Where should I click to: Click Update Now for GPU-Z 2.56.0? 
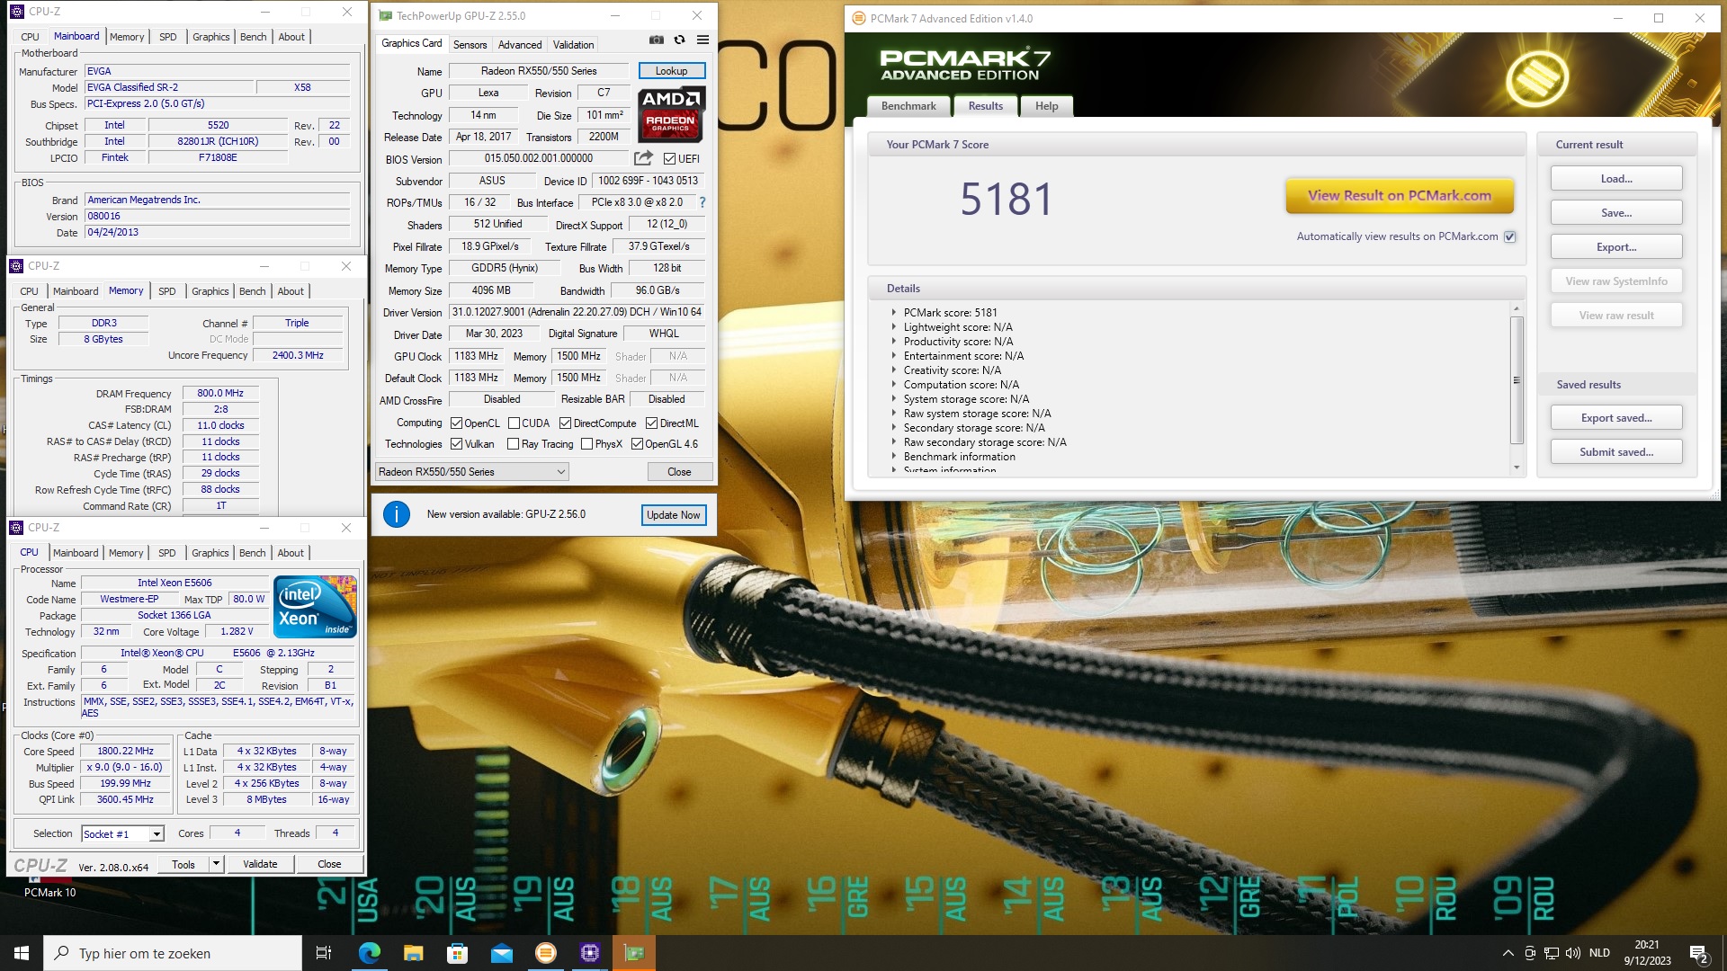click(x=673, y=515)
